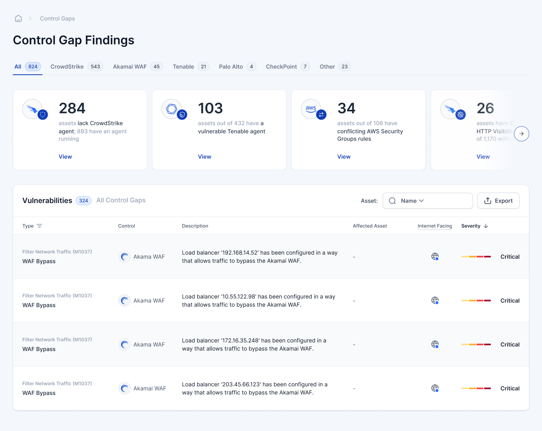Select the Tenable tab

191,67
